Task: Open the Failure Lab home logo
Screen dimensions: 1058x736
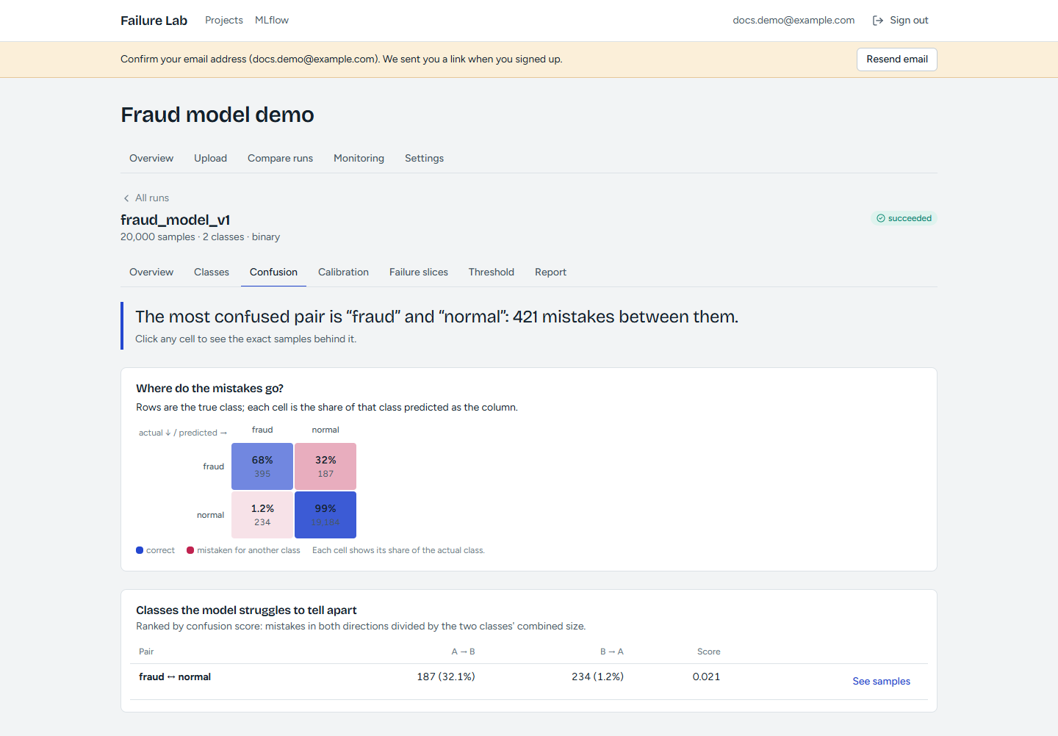Action: click(x=154, y=21)
